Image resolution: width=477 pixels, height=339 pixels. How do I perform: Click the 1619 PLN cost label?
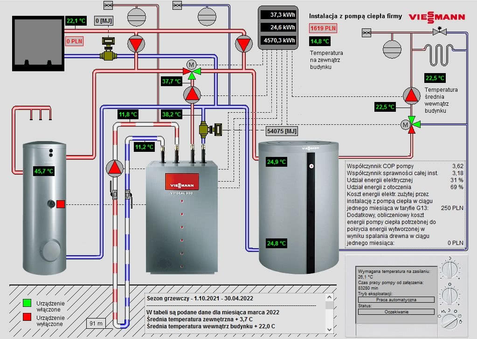pos(323,28)
